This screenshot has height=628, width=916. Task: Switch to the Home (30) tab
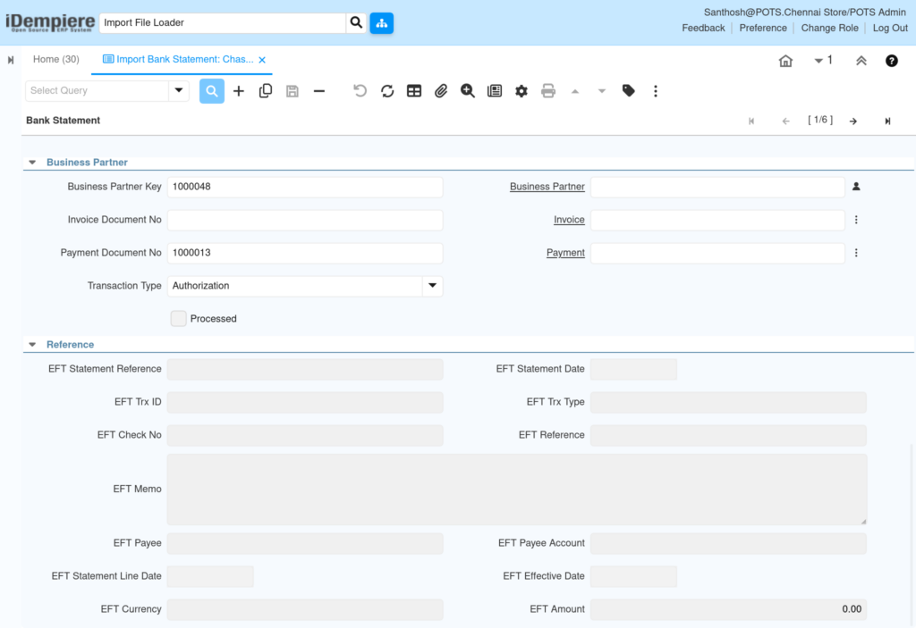pos(56,60)
